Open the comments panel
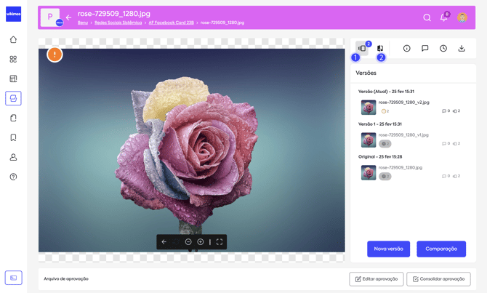The height and width of the screenshot is (293, 487). (x=425, y=49)
